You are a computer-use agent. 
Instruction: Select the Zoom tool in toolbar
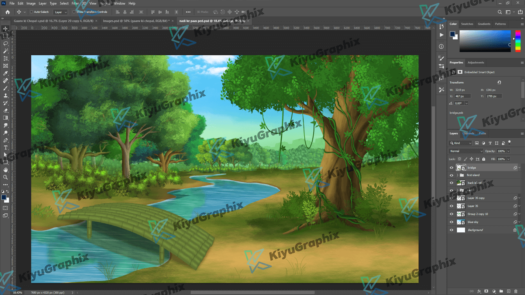pos(6,177)
